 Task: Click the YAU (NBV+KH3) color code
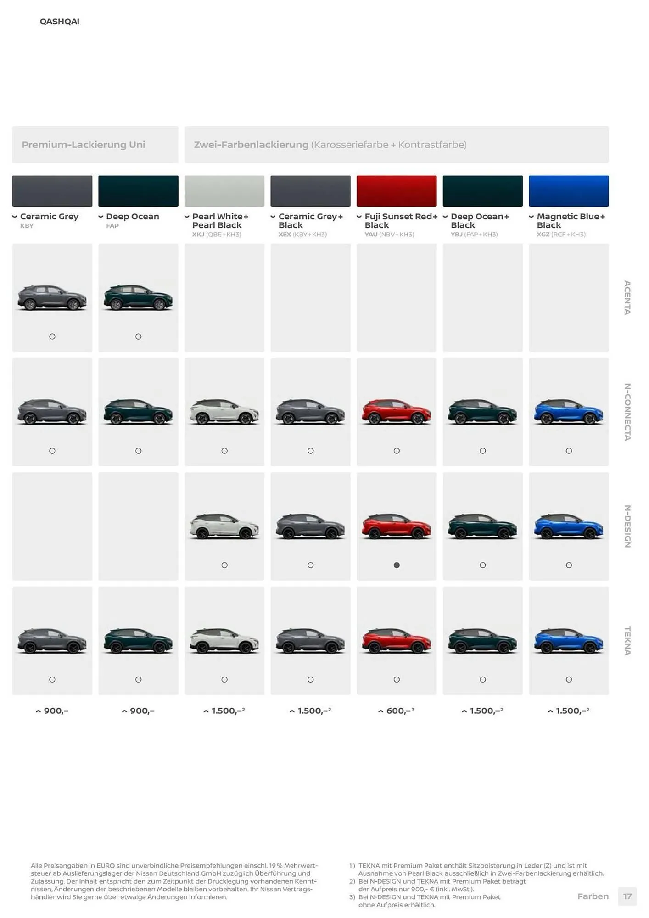click(389, 235)
